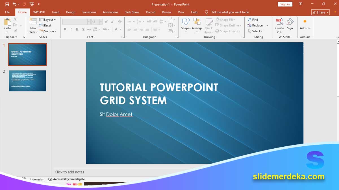Clear all formatting eraser icon
The image size is (339, 190).
pos(120,21)
